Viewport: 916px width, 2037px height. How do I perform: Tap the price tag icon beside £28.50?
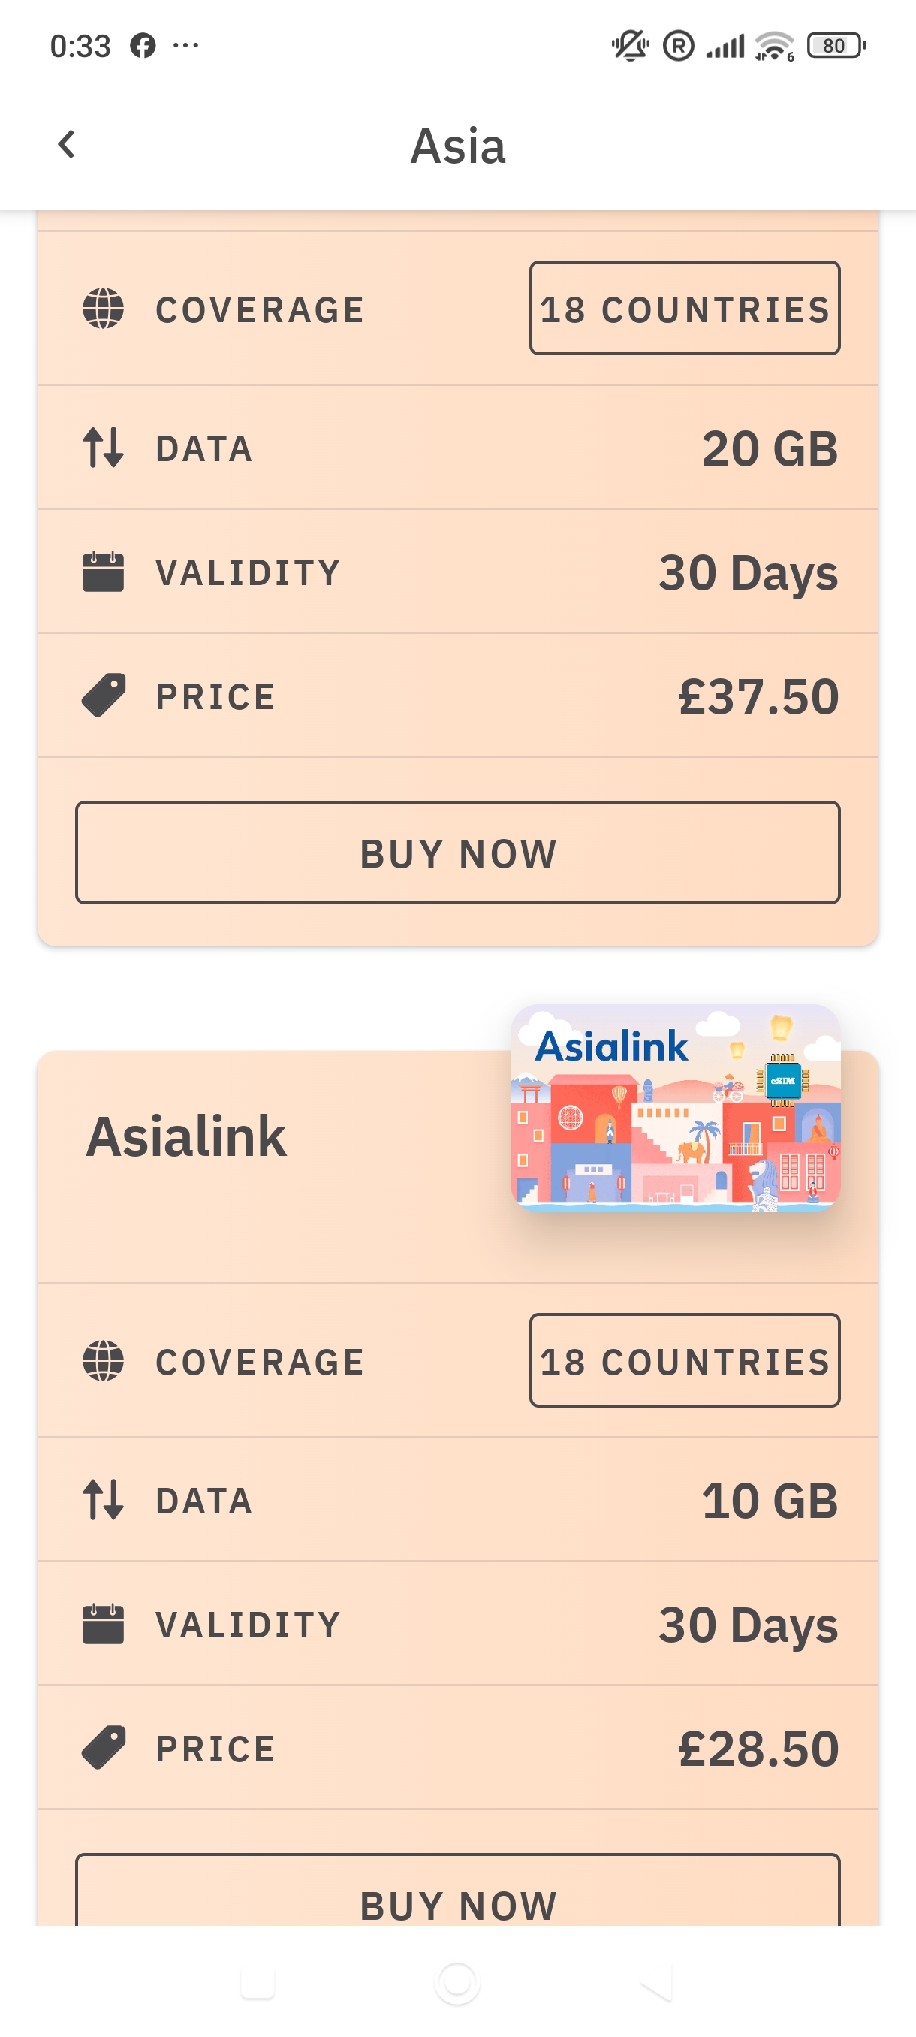104,1748
